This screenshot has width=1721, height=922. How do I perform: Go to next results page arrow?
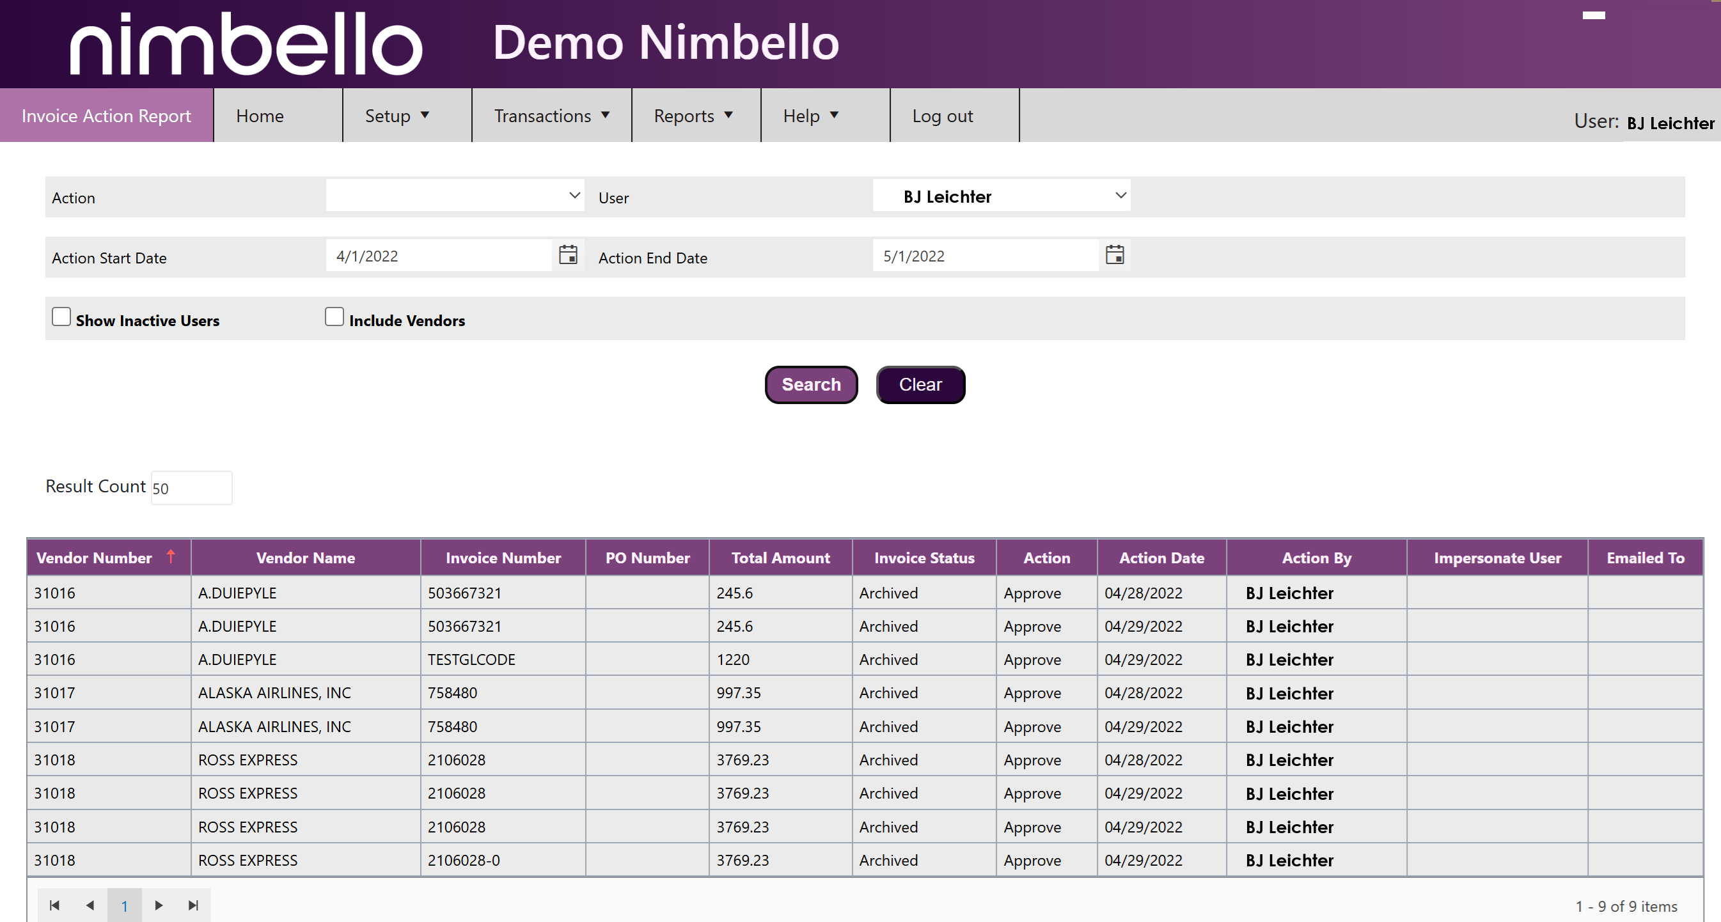(159, 905)
